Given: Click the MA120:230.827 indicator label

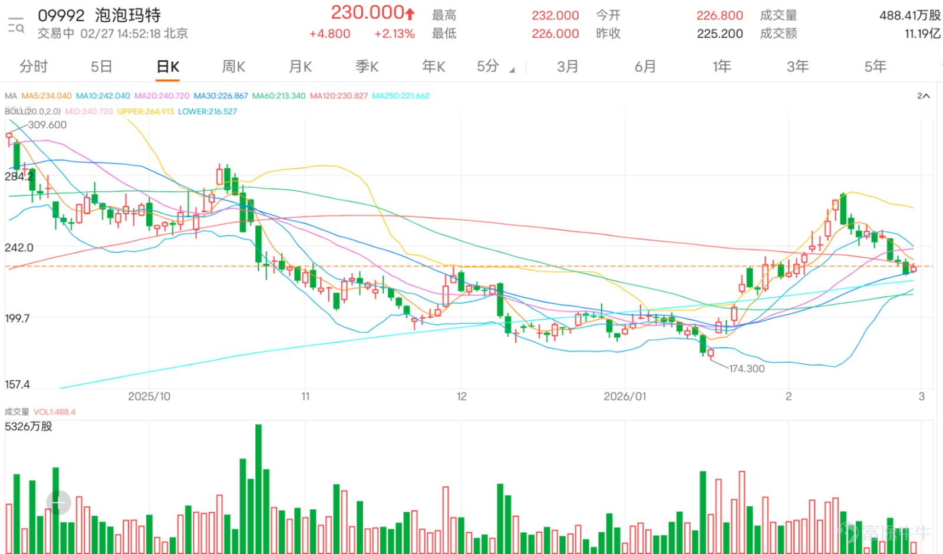Looking at the screenshot, I should coord(339,96).
